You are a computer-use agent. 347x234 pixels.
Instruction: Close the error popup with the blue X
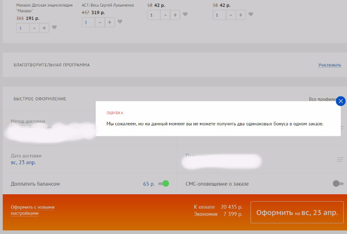(x=341, y=101)
